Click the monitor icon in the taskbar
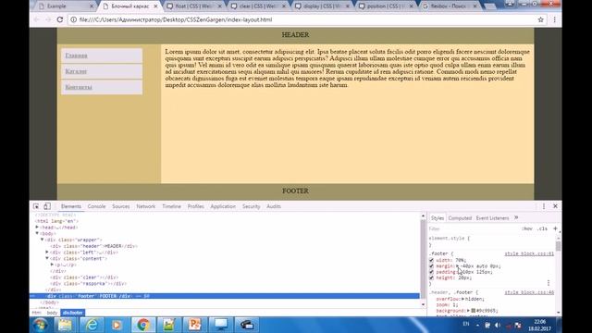592x333 pixels. (x=221, y=325)
